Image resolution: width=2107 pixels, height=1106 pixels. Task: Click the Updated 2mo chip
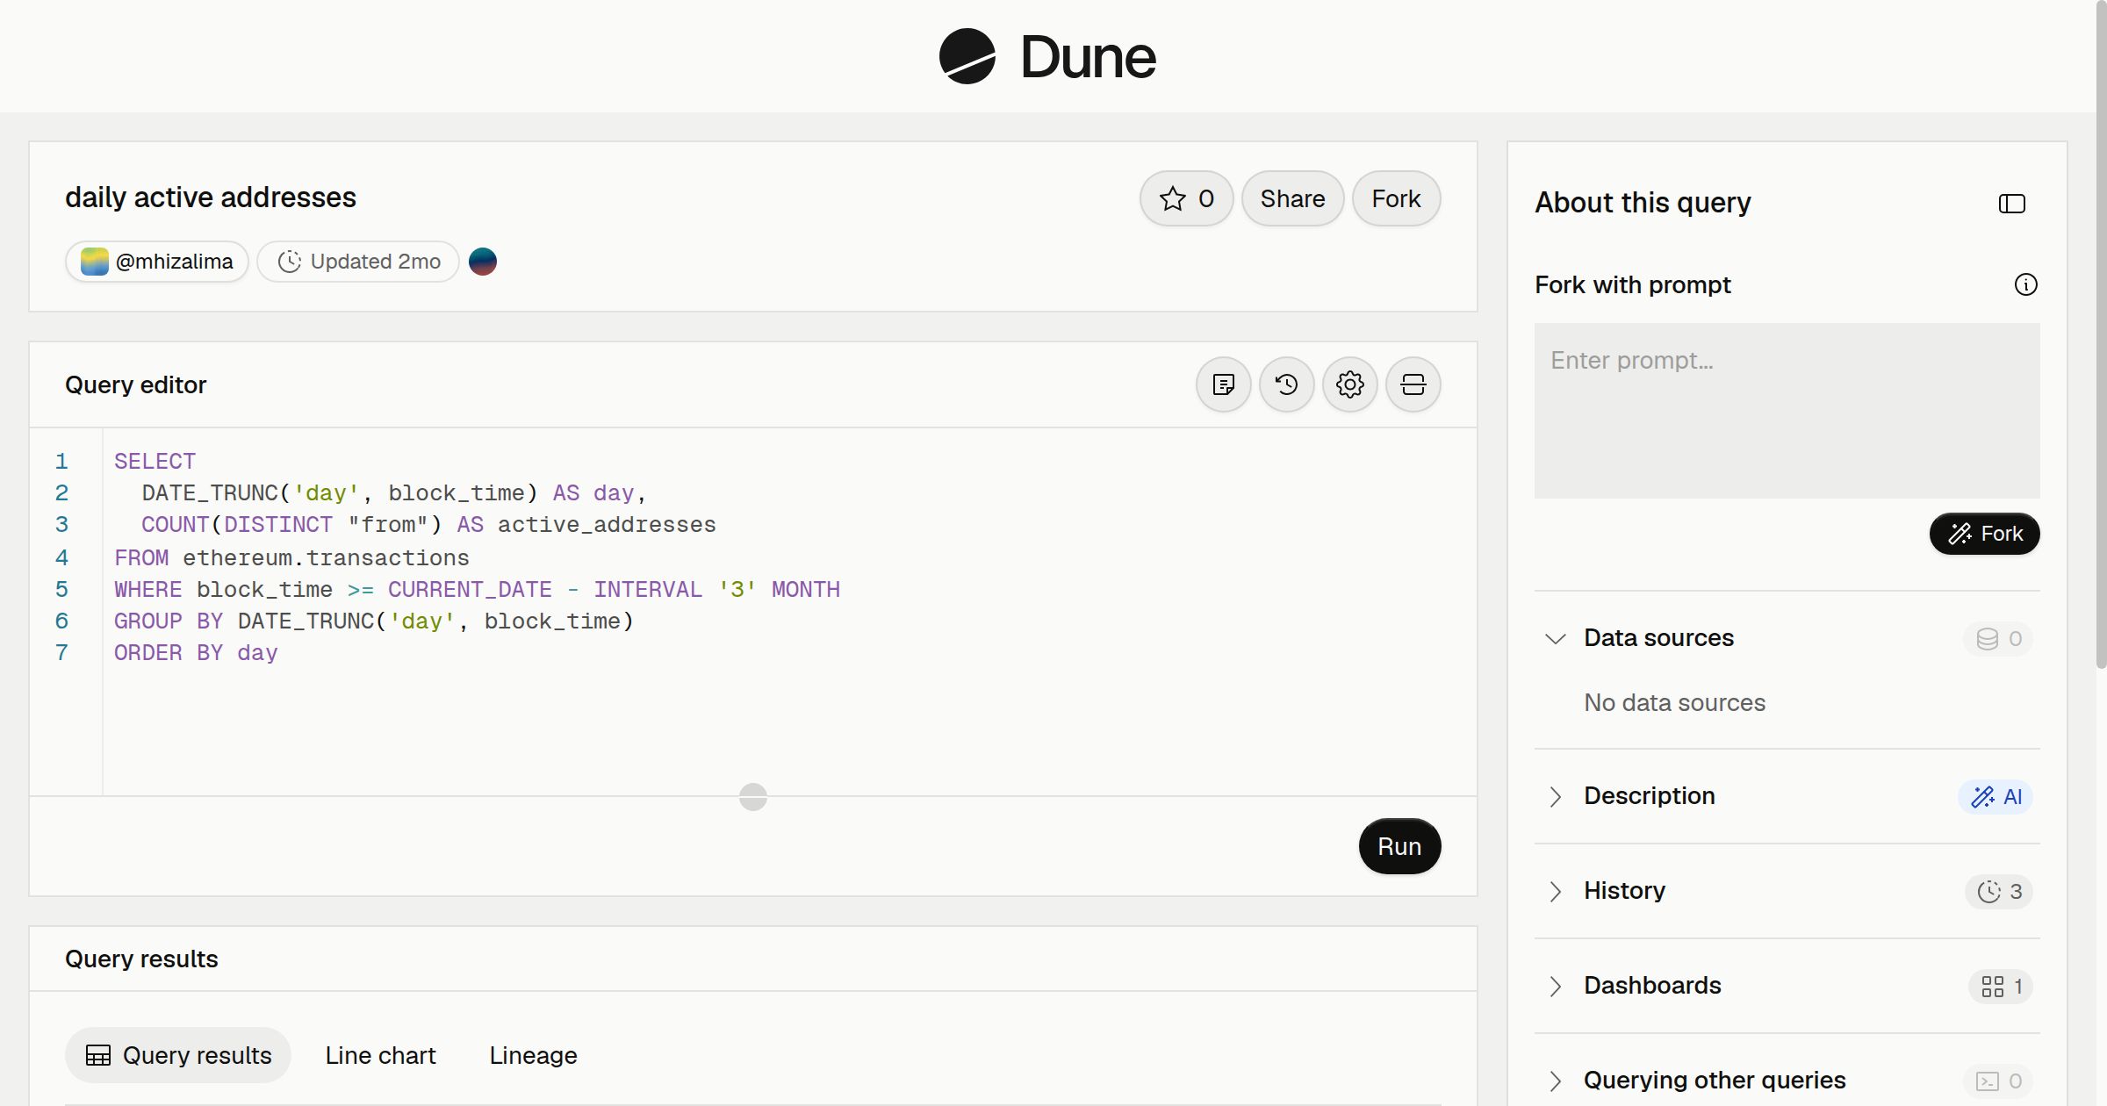[358, 262]
